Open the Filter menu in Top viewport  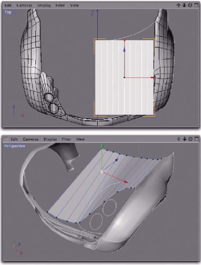click(60, 5)
